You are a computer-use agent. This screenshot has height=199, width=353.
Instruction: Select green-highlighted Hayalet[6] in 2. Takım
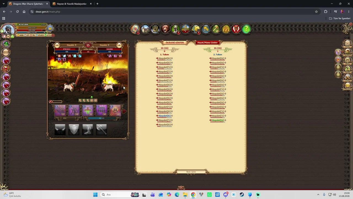pos(218,120)
